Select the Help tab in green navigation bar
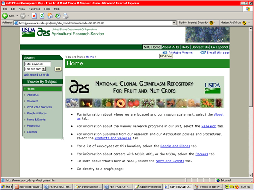 185,47
